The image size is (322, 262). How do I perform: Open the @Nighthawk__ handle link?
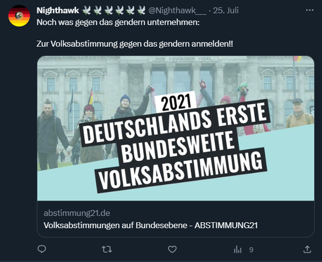pyautogui.click(x=177, y=10)
